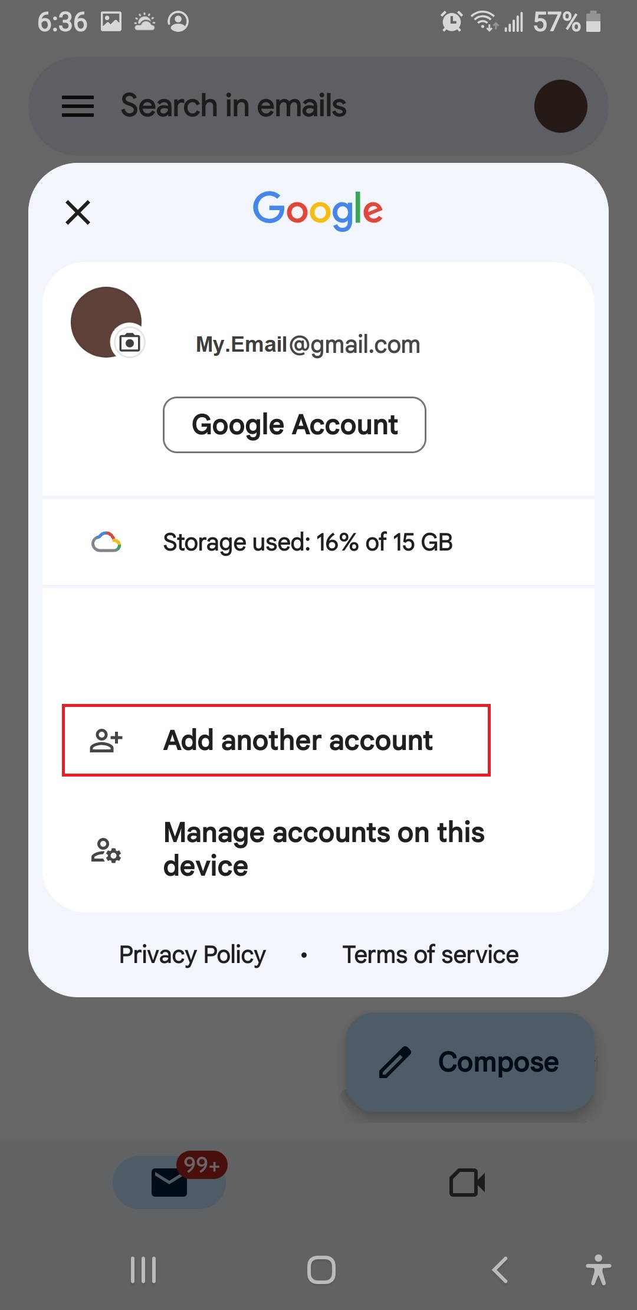Click the Google Account button
Screen dimensions: 637x1310
point(294,425)
